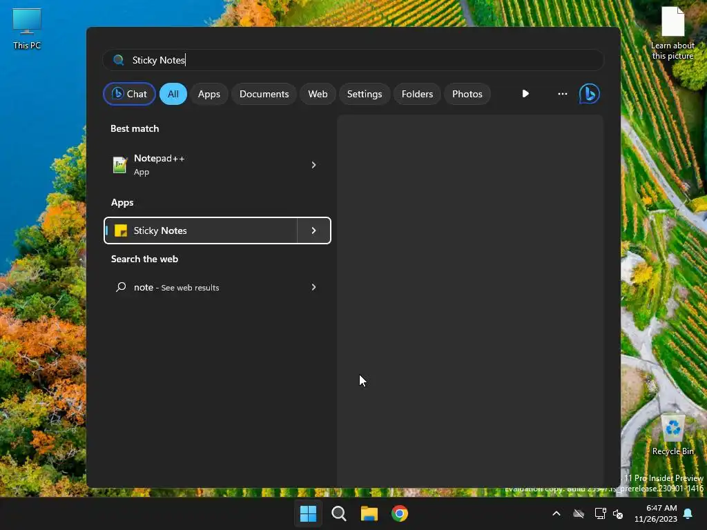Select the Recycle Bin desktop icon
This screenshot has width=707, height=530.
[x=672, y=435]
